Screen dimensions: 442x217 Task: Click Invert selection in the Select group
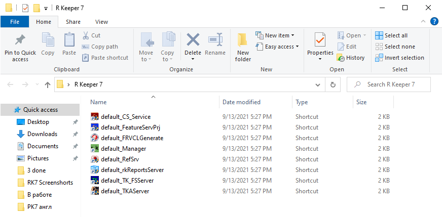click(399, 58)
